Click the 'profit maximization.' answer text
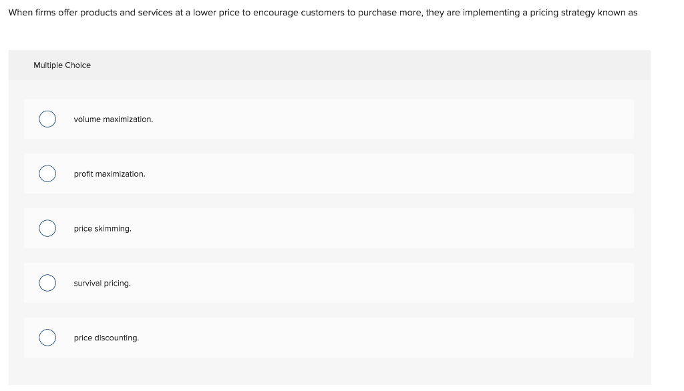684x391 pixels. click(110, 174)
